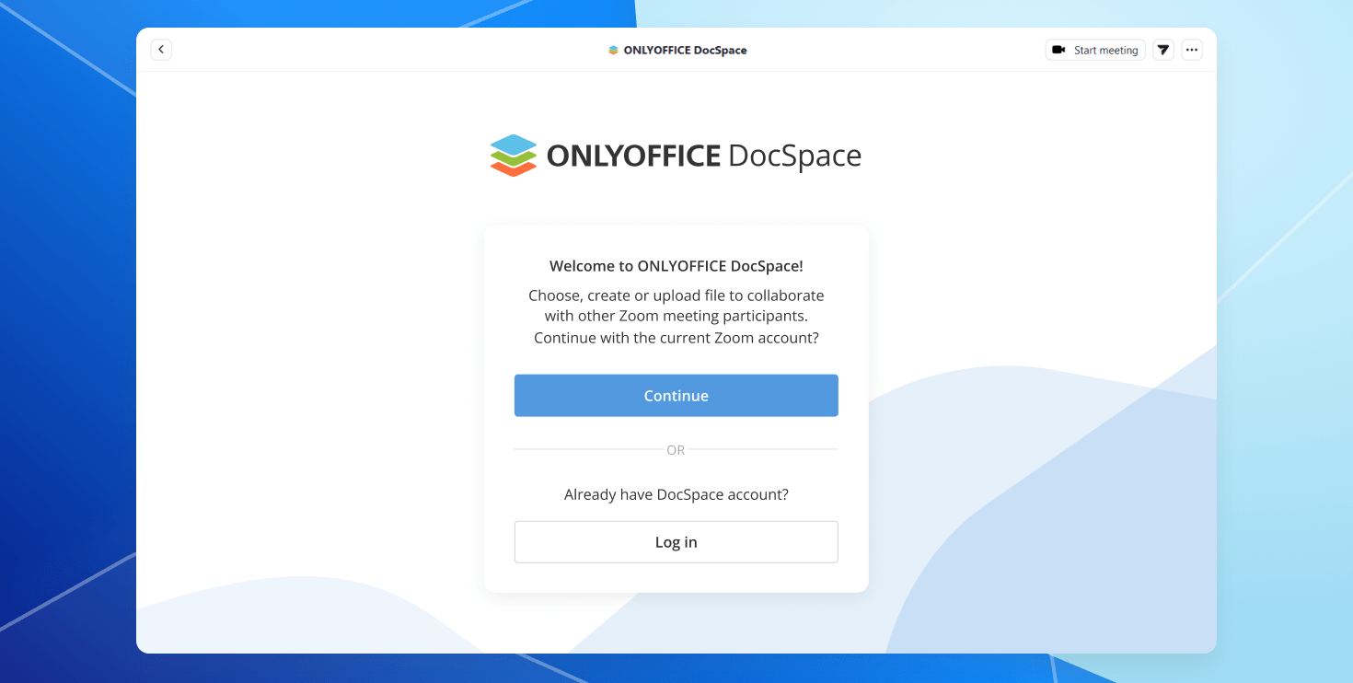1353x683 pixels.
Task: Click the video camera icon
Action: (x=1058, y=50)
